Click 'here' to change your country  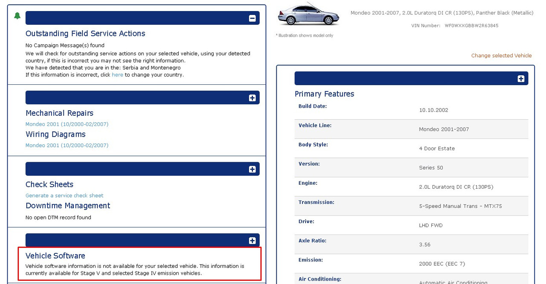pos(117,75)
